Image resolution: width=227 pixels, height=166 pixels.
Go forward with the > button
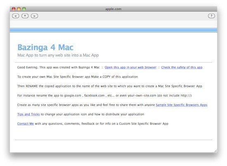click(34, 16)
